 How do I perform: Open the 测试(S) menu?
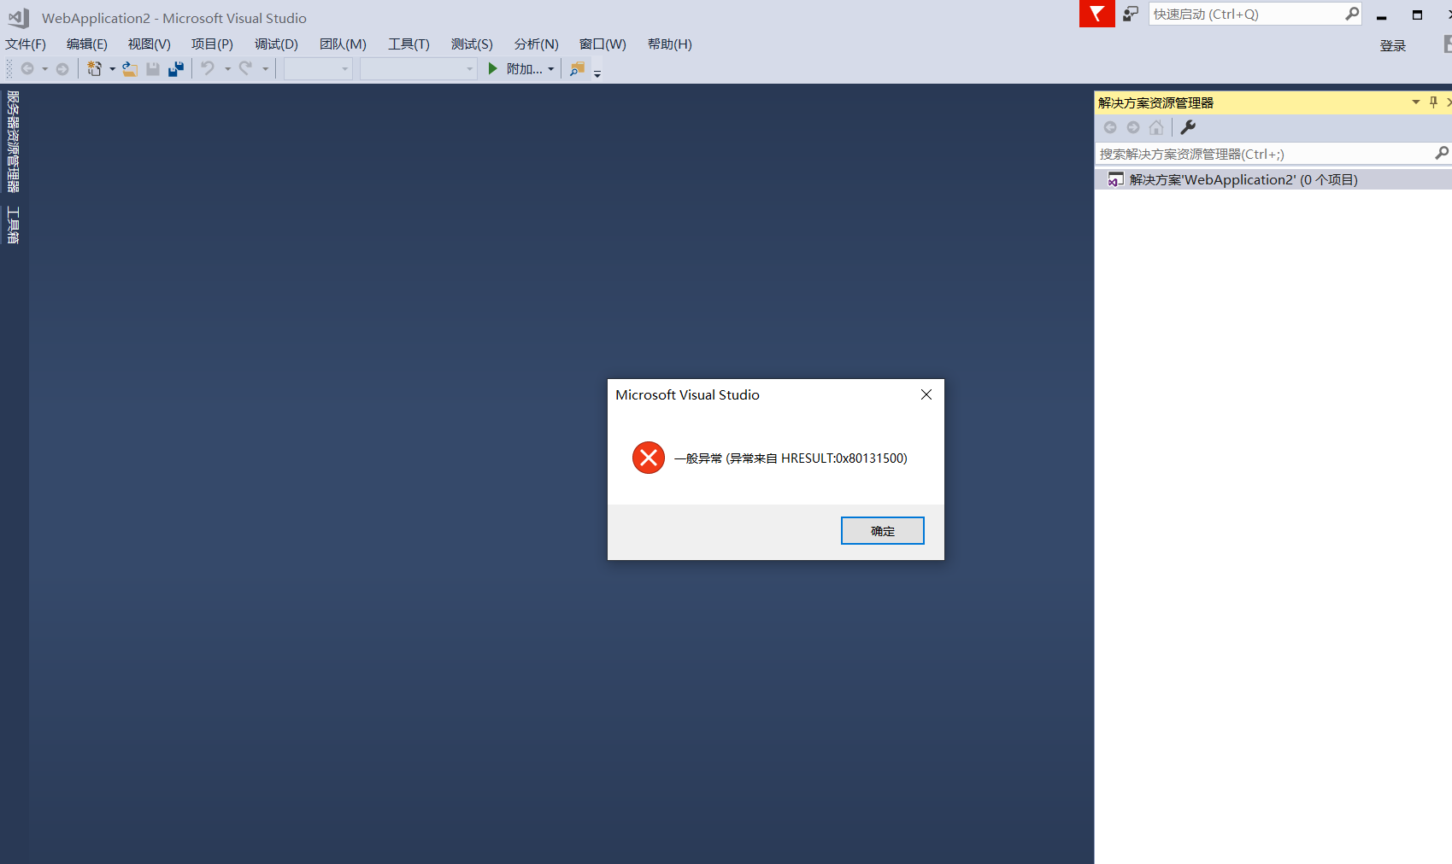(472, 44)
